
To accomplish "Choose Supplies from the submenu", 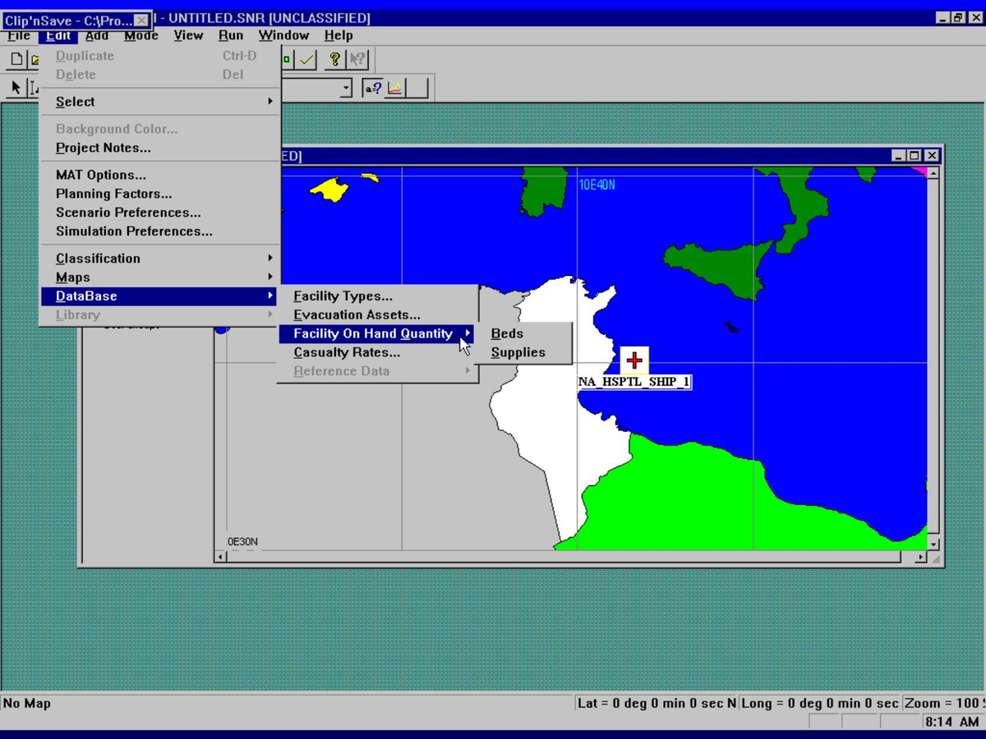I will tap(518, 353).
